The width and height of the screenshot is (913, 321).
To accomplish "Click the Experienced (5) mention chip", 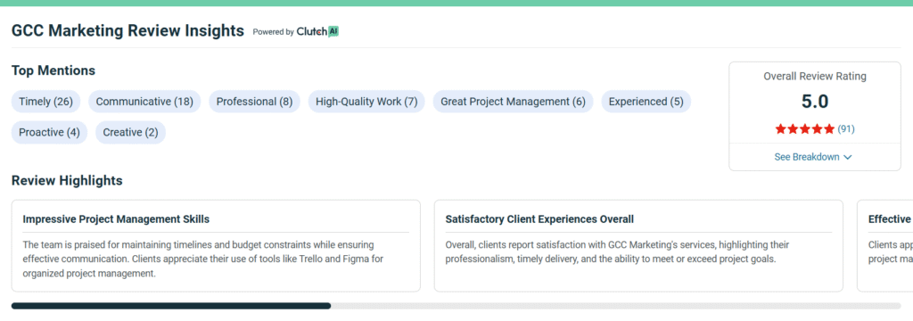I will [646, 102].
